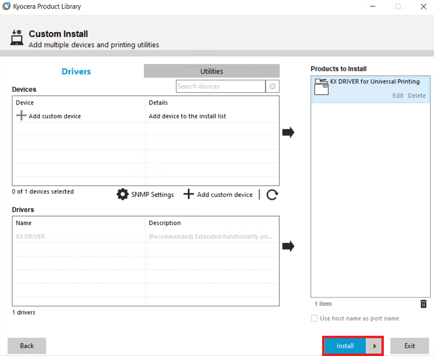Select the Add custom device row
This screenshot has height=356, width=434.
146,116
